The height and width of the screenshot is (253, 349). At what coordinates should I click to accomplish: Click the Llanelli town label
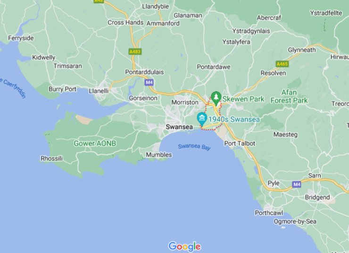tap(99, 91)
